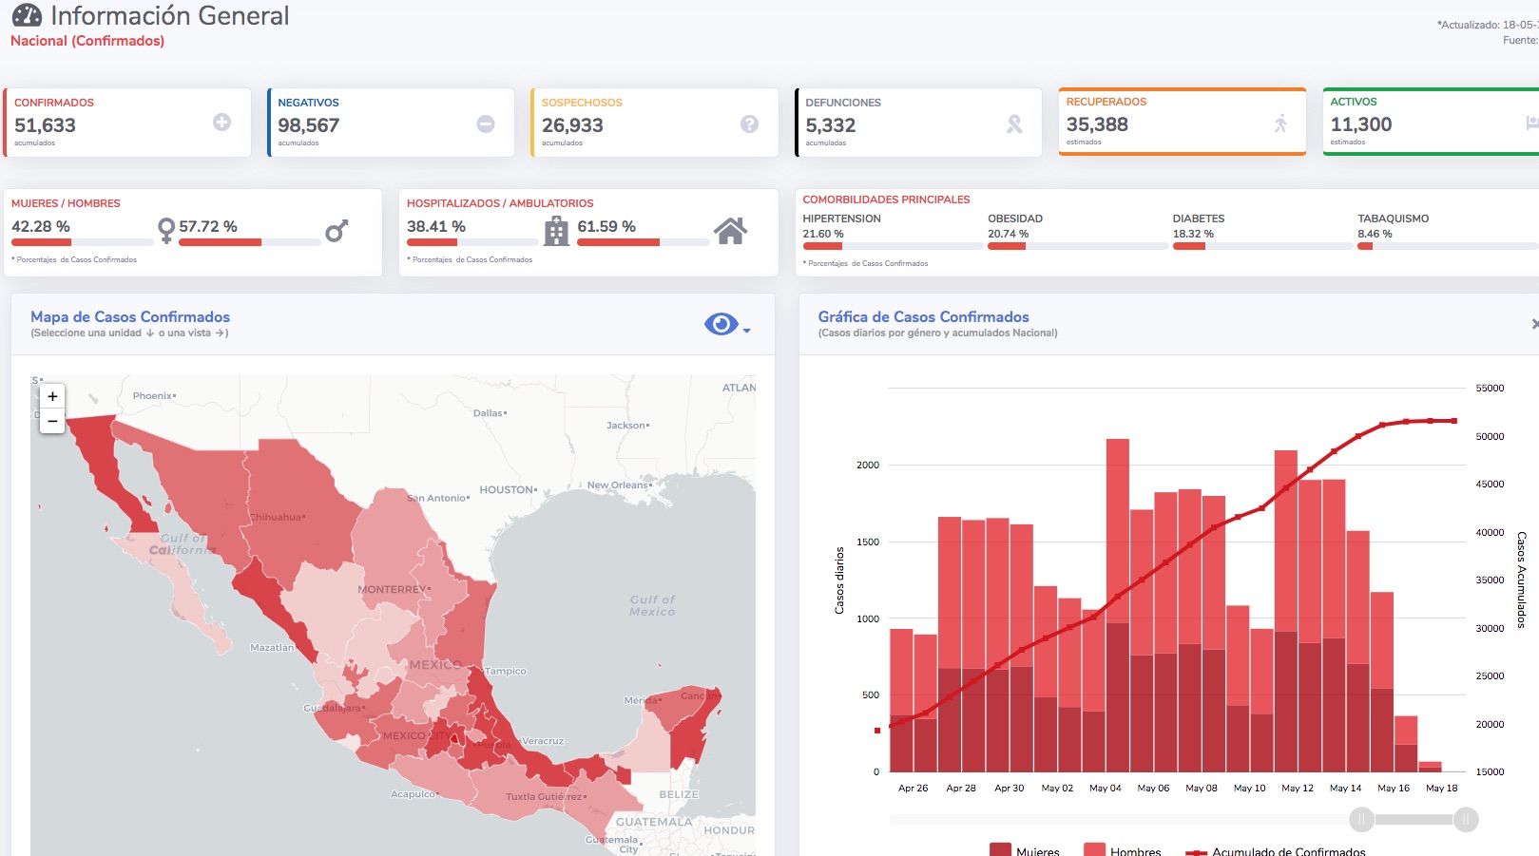Zoom out the map with minus button
Viewport: 1539px width, 856px height.
[52, 421]
